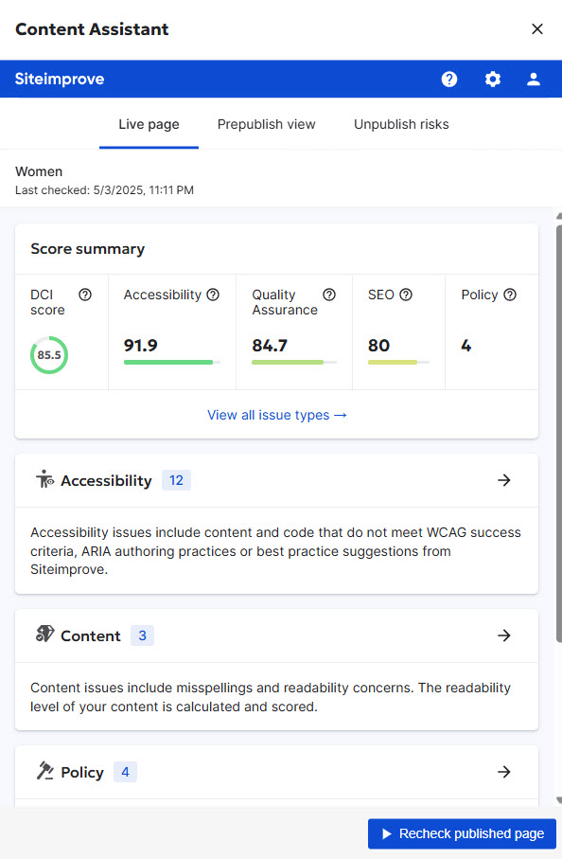
Task: Open Siteimprove help icon in header
Action: pos(449,80)
